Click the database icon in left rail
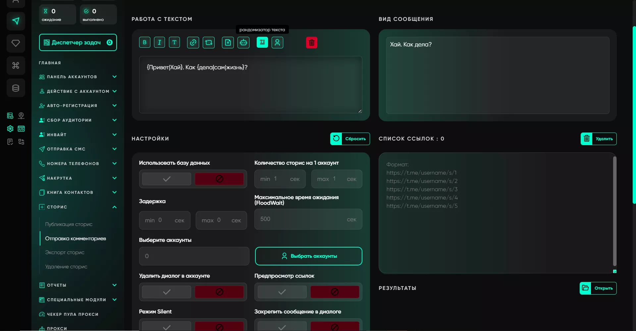The height and width of the screenshot is (331, 636). (16, 88)
